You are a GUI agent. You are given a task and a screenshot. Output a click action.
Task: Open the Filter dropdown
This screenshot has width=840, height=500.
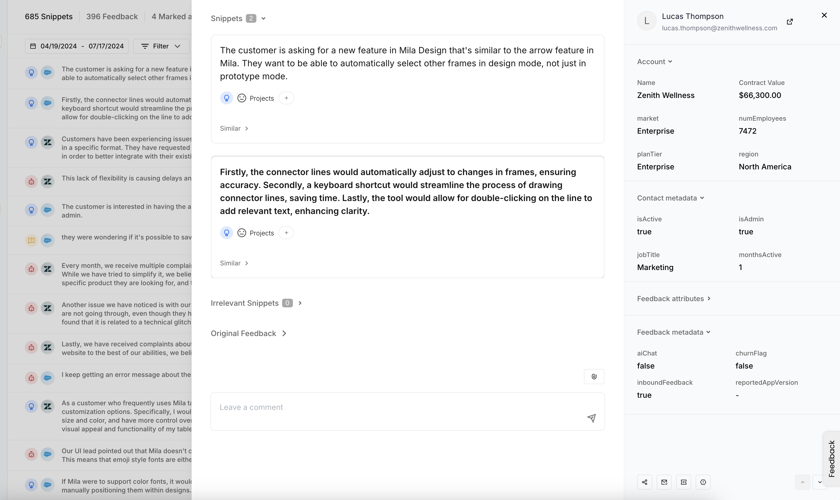[161, 46]
